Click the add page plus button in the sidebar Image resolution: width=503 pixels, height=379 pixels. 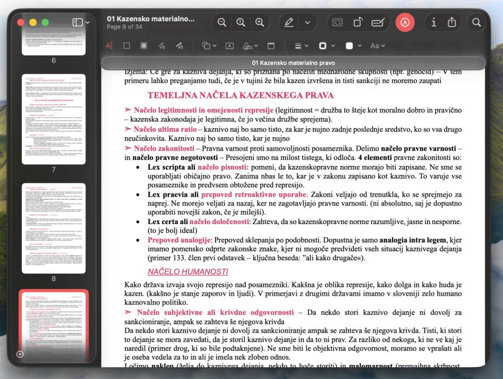[20, 354]
